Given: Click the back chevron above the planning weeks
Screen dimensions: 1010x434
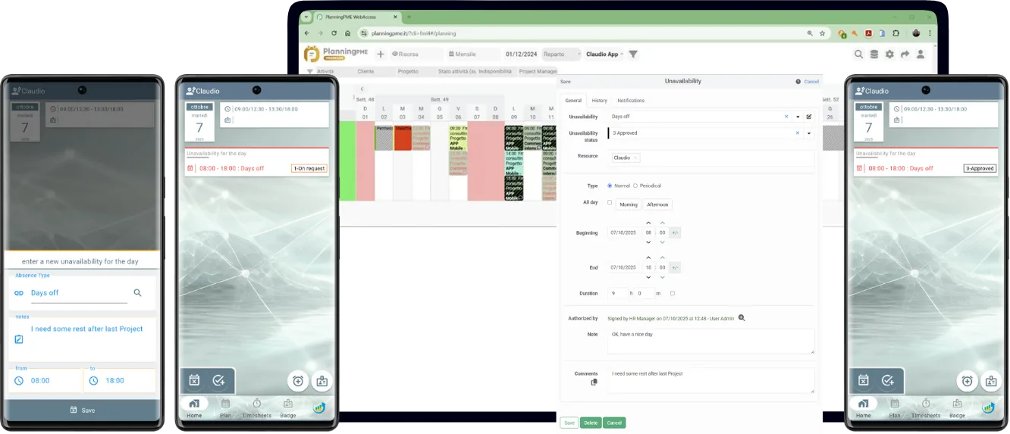Looking at the screenshot, I should point(361,89).
